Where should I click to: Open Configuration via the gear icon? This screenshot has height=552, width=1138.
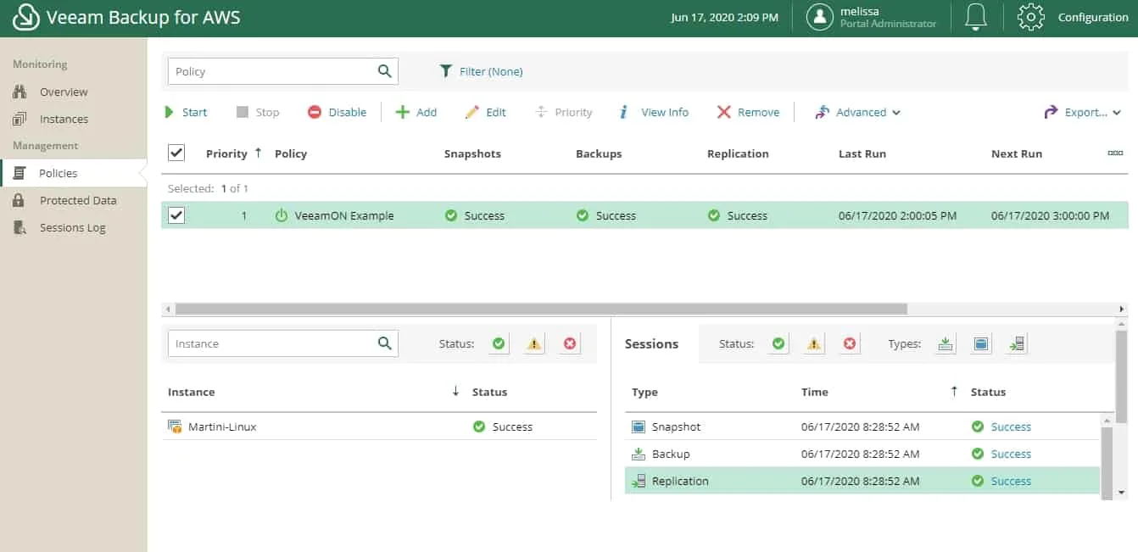click(1030, 18)
